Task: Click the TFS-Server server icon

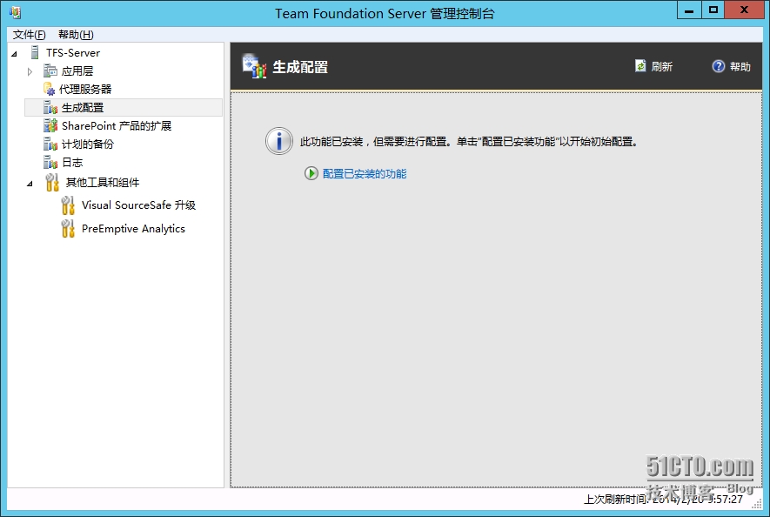Action: coord(35,52)
